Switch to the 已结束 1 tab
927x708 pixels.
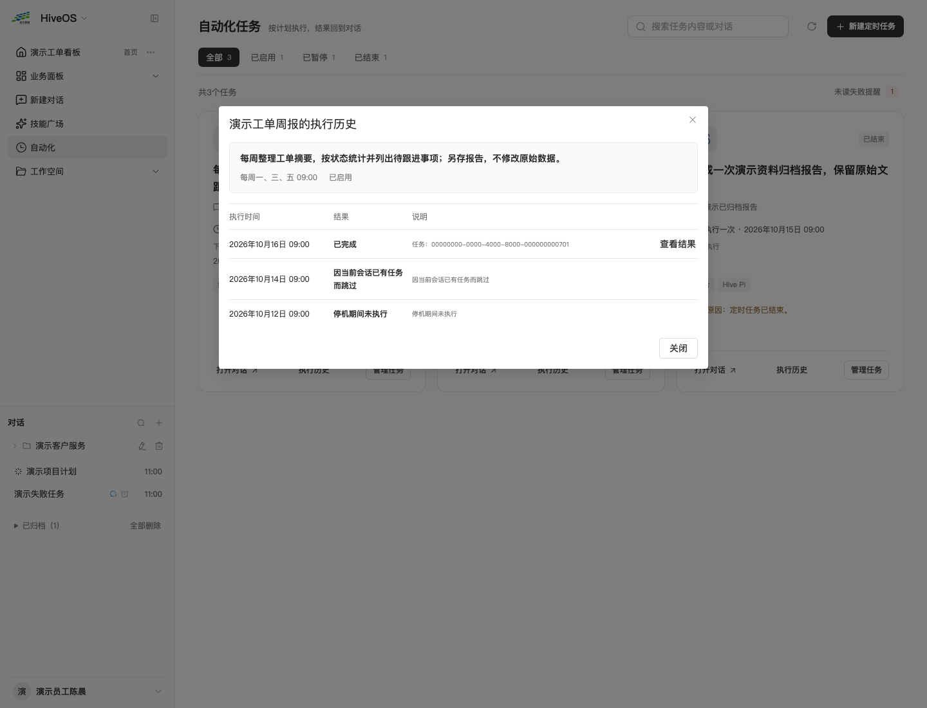pyautogui.click(x=371, y=57)
